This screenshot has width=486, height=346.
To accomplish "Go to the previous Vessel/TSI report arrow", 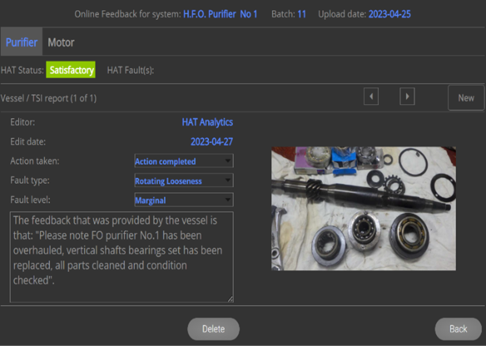I will [x=371, y=97].
